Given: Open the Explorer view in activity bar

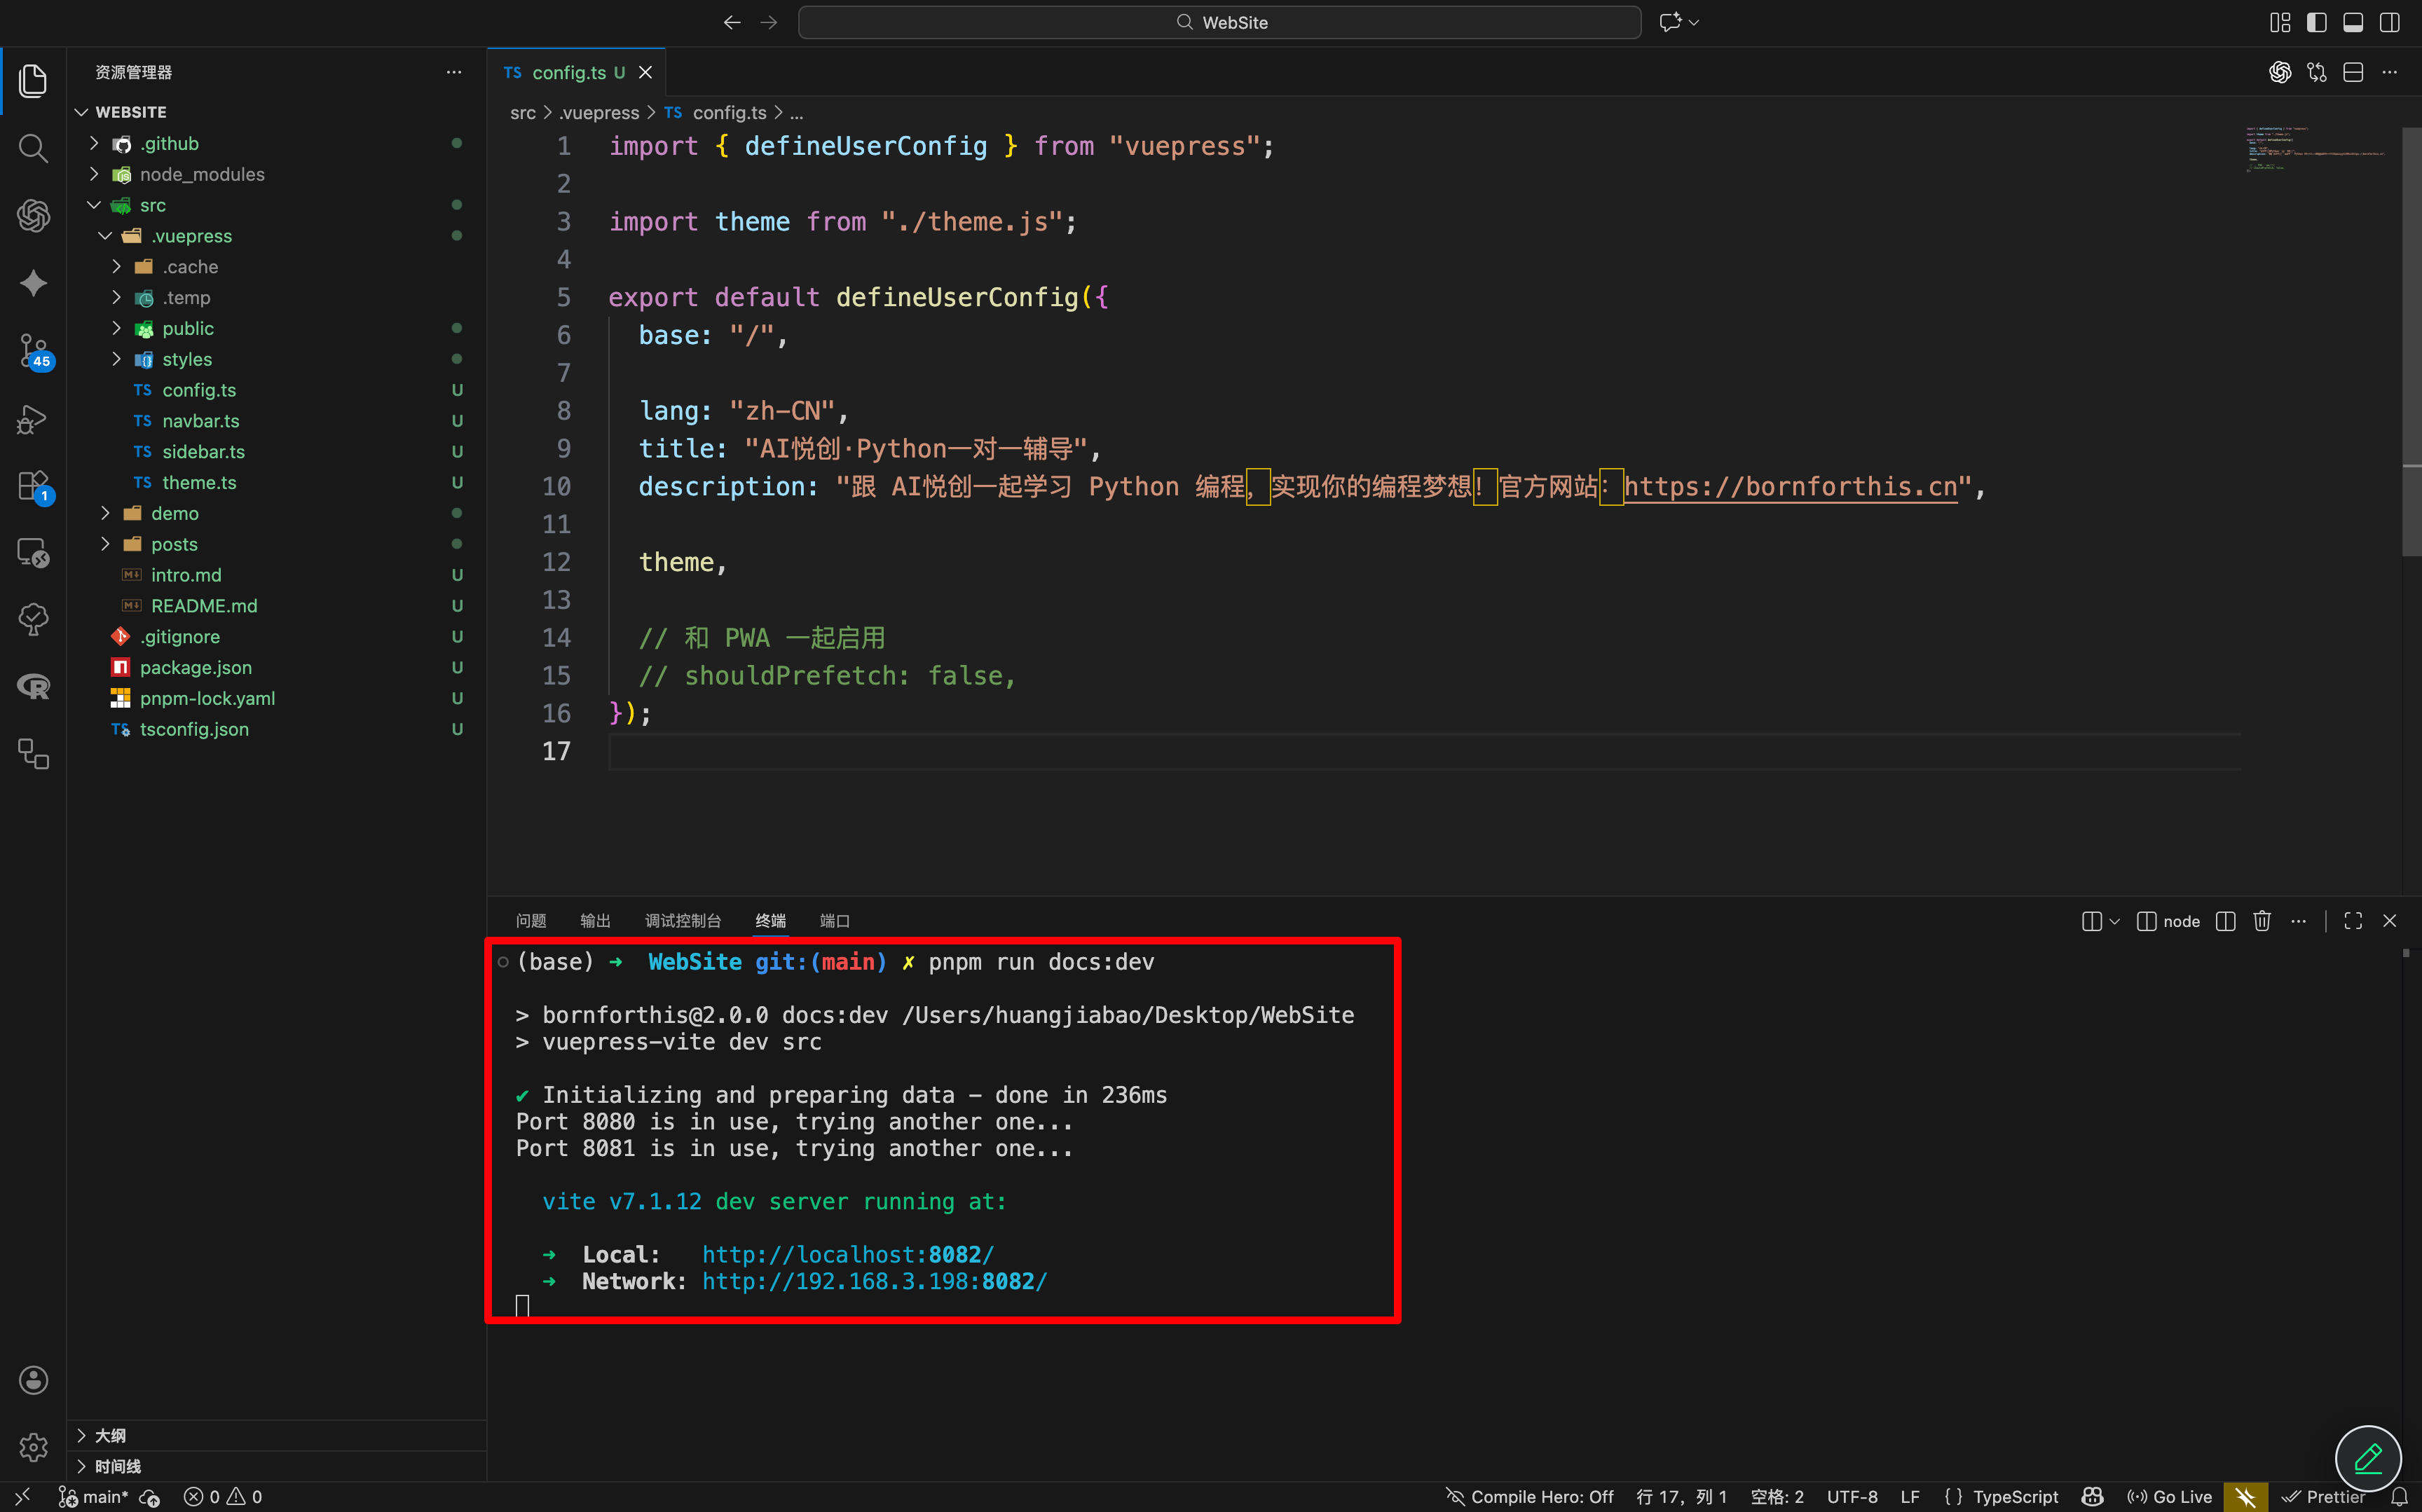Looking at the screenshot, I should [x=33, y=80].
